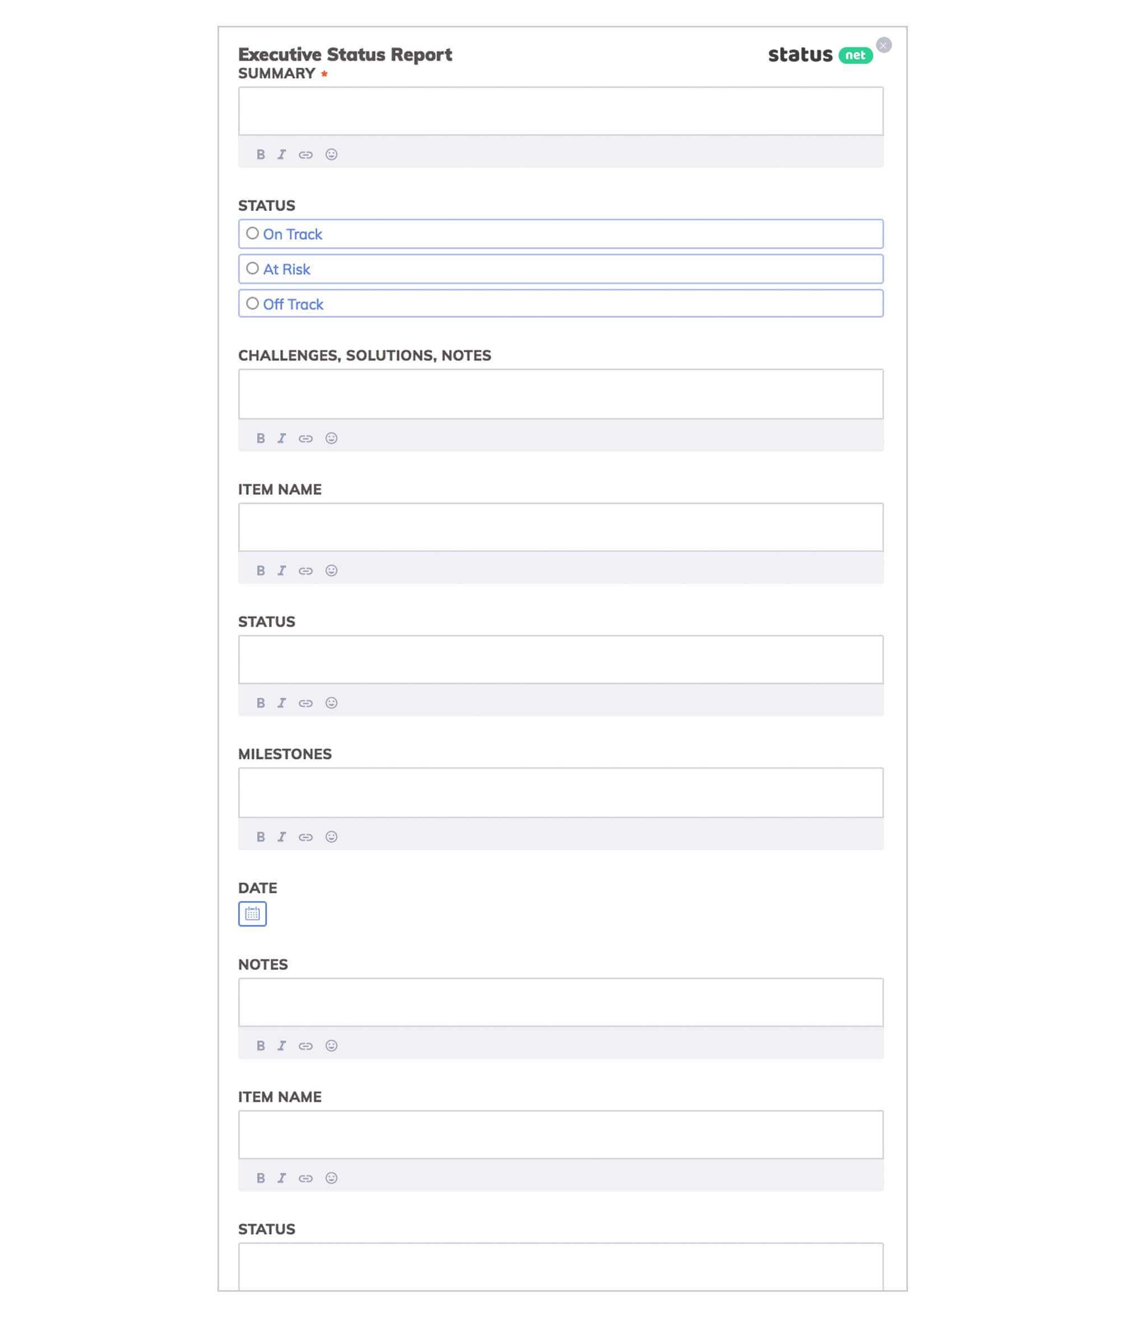Select the Off Track radio button

(x=252, y=304)
